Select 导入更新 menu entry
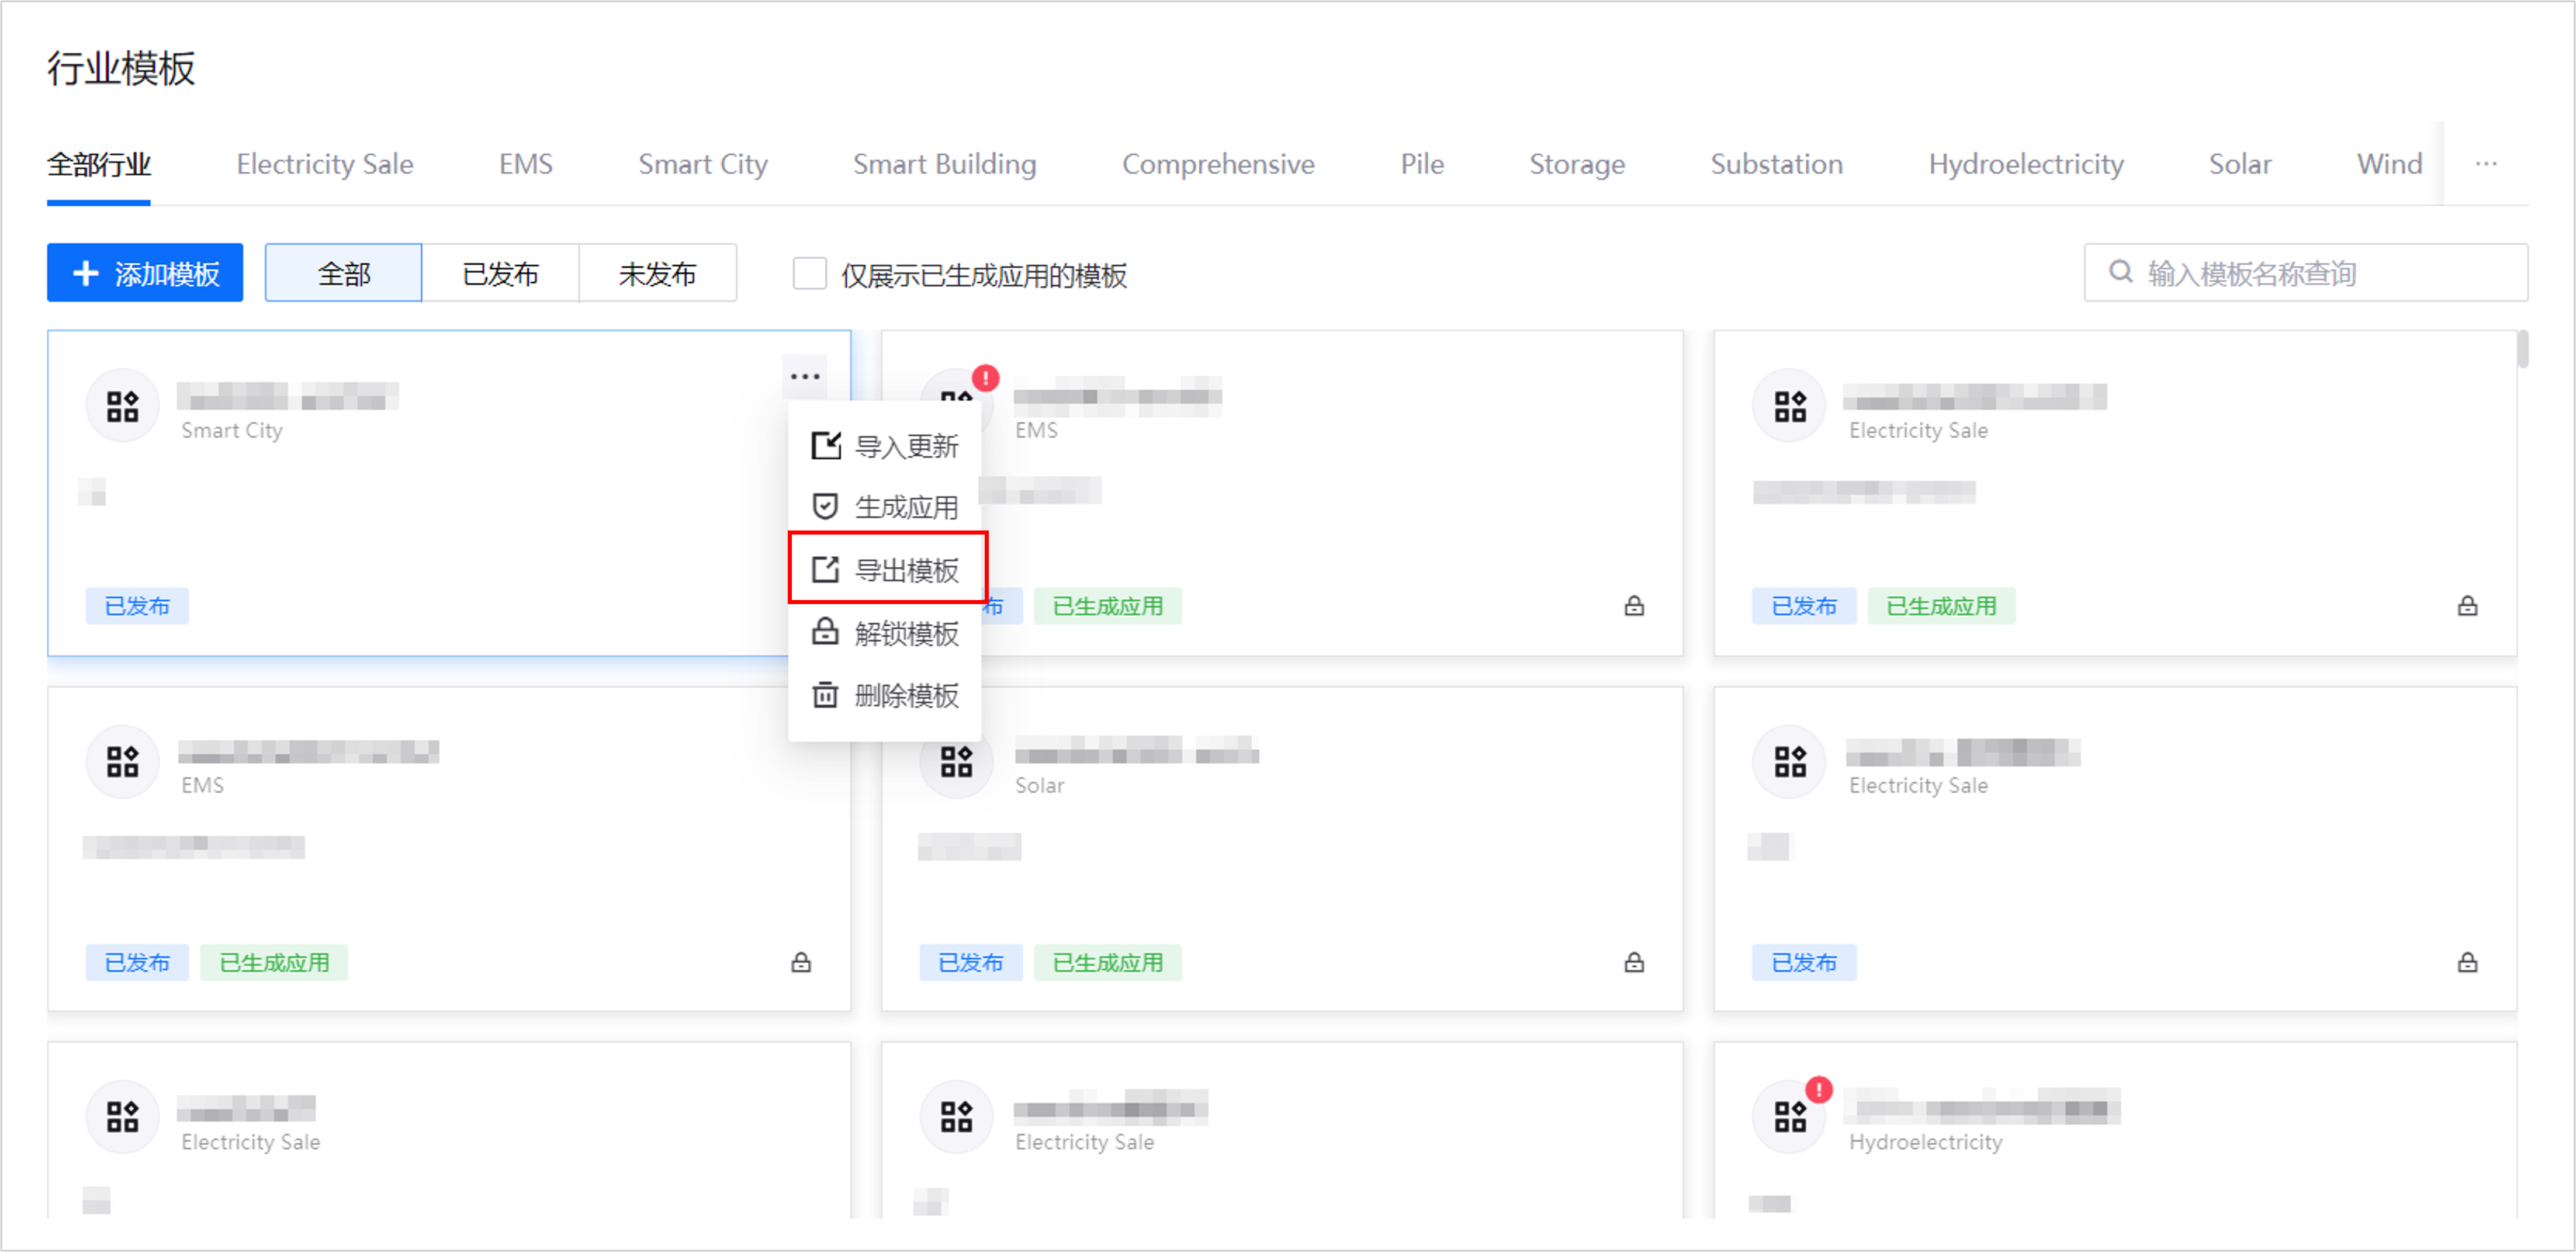The height and width of the screenshot is (1252, 2576). click(x=885, y=446)
